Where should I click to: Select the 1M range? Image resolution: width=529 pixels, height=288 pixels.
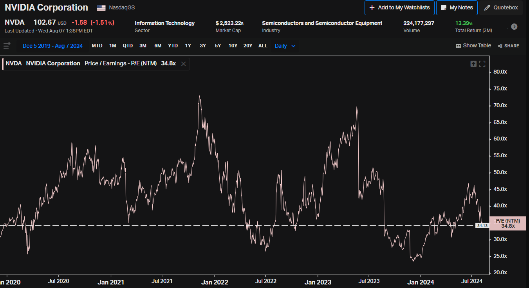pyautogui.click(x=113, y=46)
